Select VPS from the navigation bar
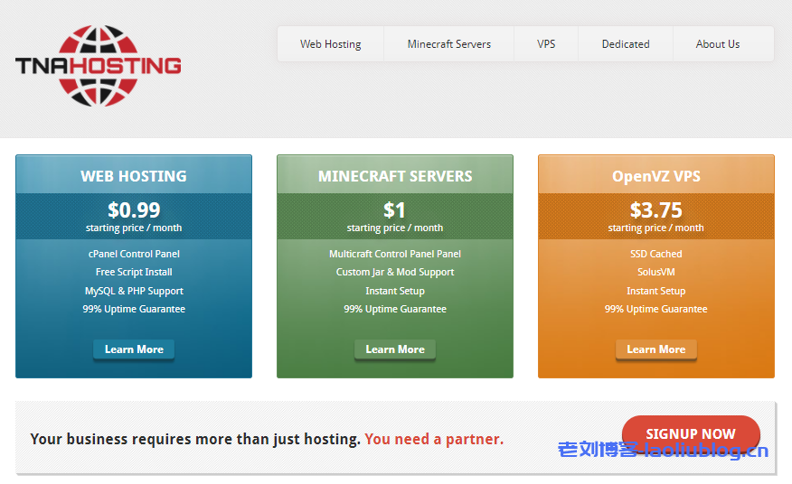The width and height of the screenshot is (792, 484). click(x=546, y=44)
